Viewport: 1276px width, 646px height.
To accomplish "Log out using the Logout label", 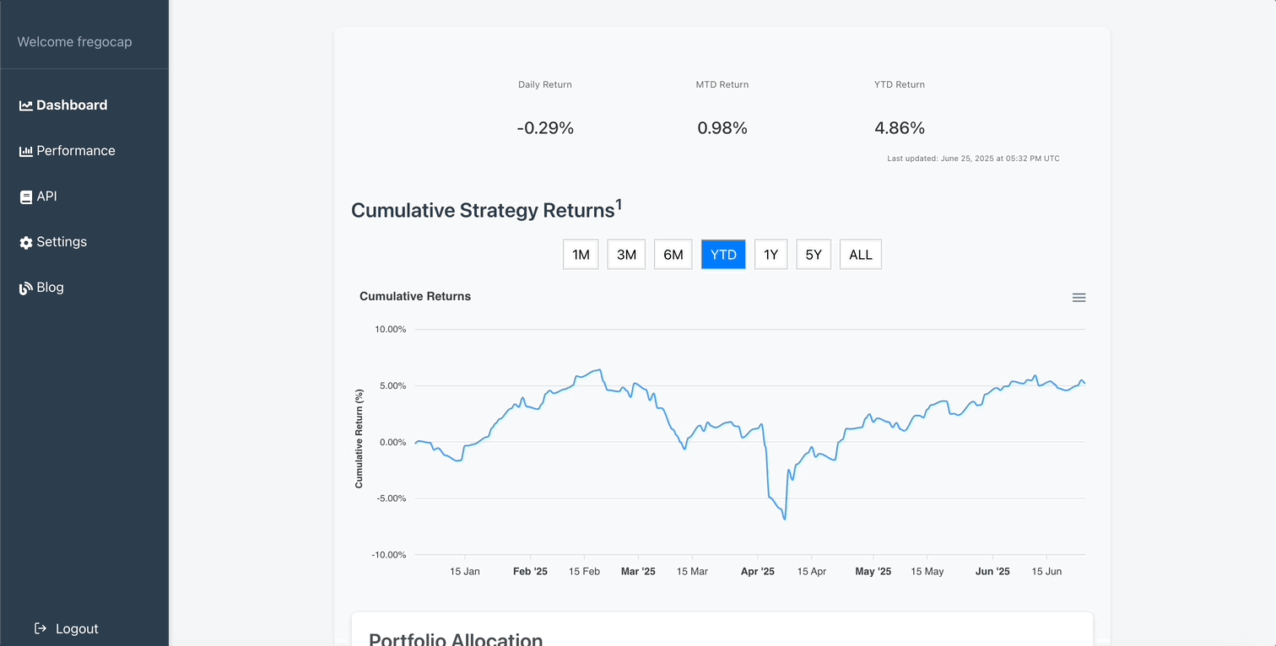I will click(77, 629).
